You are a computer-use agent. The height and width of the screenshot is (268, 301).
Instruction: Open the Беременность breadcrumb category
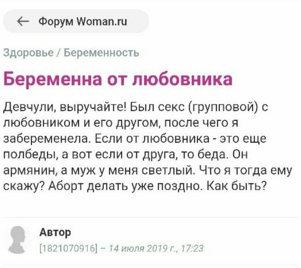[x=102, y=53]
